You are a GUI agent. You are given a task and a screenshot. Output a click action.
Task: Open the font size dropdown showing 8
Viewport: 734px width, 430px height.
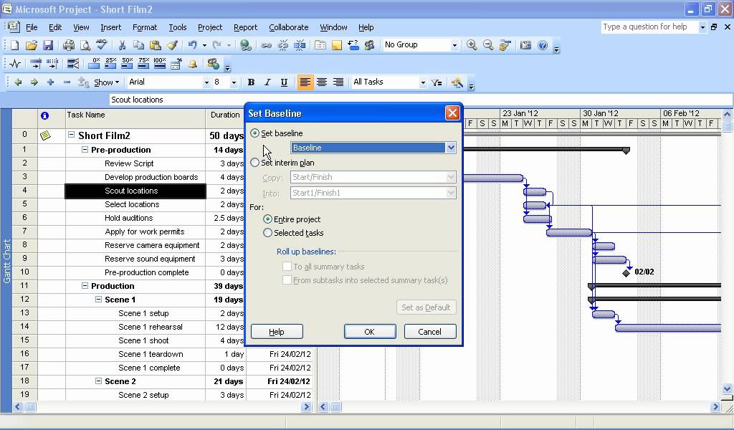click(x=234, y=82)
